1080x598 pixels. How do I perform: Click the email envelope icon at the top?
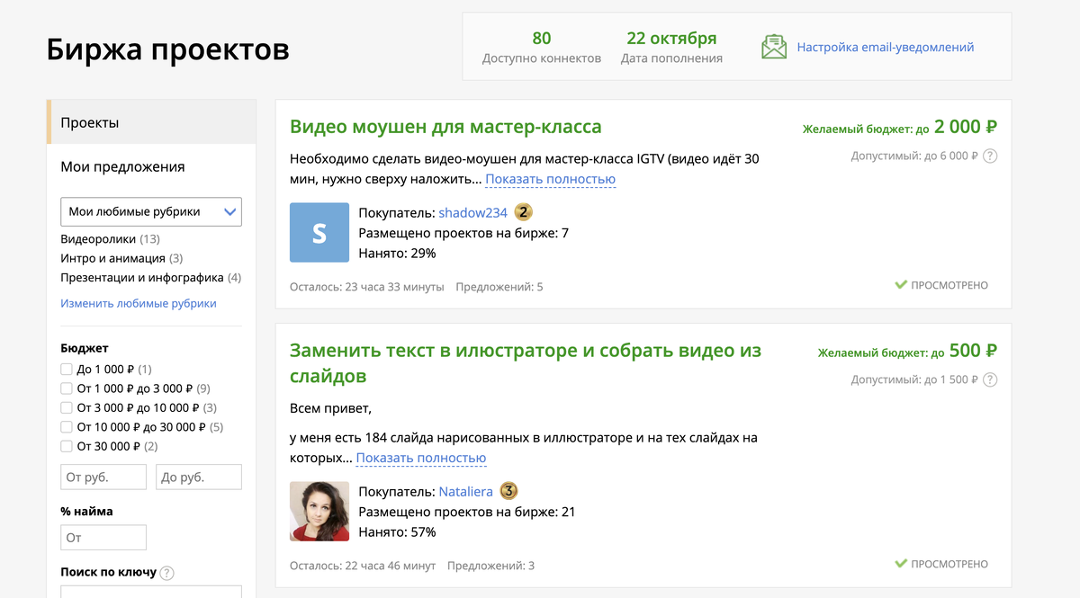point(772,45)
